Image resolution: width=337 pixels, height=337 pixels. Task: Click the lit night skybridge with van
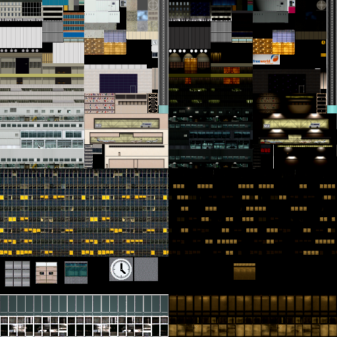click(296, 124)
